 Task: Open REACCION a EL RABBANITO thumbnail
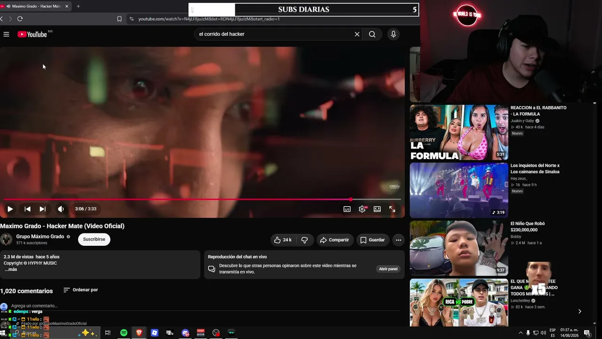pyautogui.click(x=459, y=132)
